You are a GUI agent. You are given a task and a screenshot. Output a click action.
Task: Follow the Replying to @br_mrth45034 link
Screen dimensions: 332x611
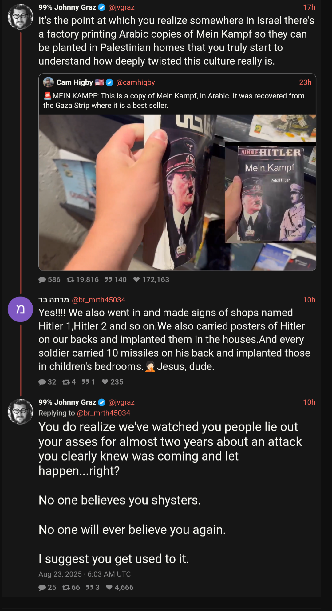point(104,413)
